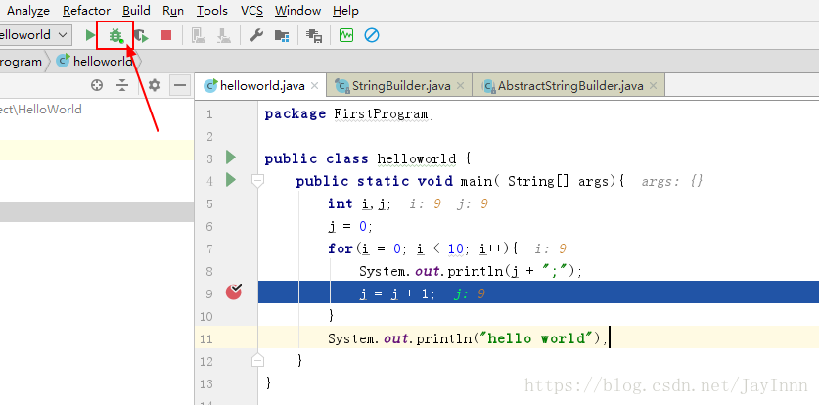Open the Tools menu
This screenshot has height=405, width=819.
tap(212, 11)
